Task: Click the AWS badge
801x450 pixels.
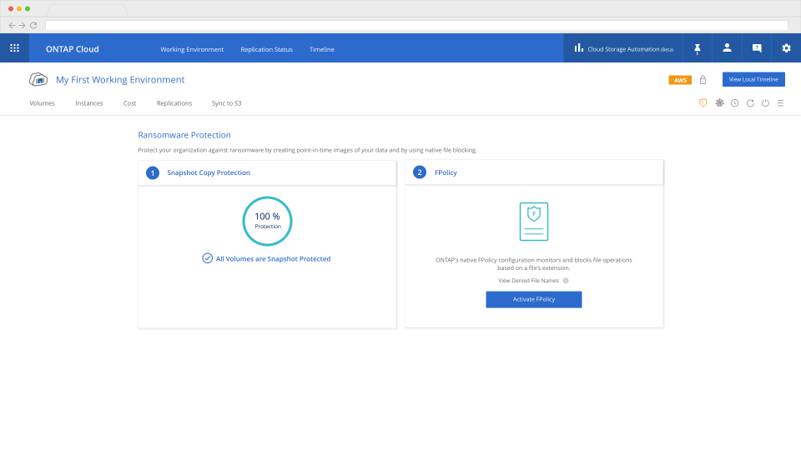Action: pos(680,80)
